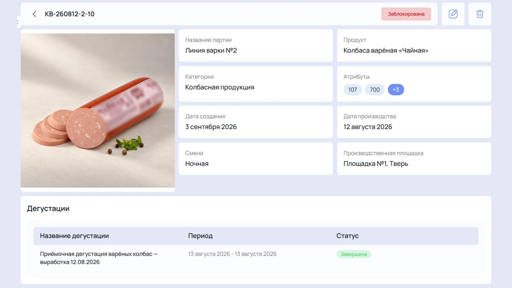
Task: Delete the batch with the trash icon
Action: tap(480, 14)
